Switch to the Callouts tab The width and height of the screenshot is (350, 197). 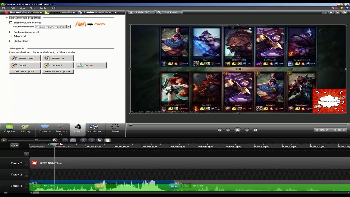coord(45,129)
